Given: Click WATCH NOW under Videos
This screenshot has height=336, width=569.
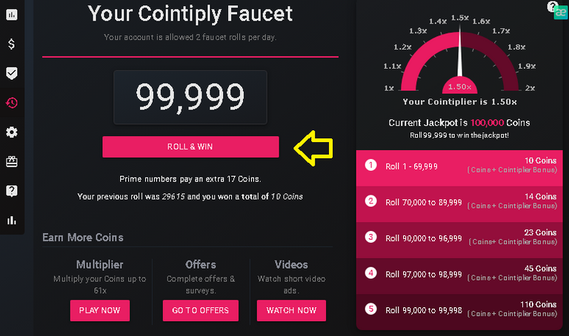Looking at the screenshot, I should [x=291, y=311].
